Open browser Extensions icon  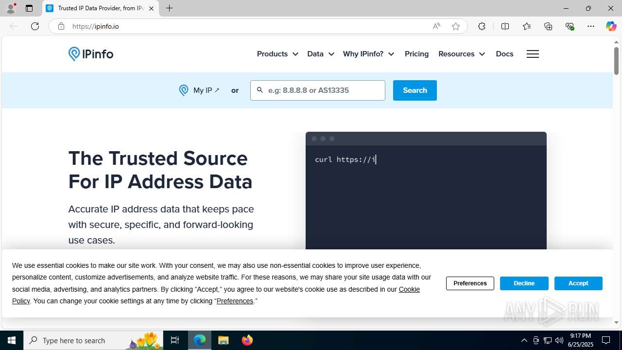pos(482,26)
